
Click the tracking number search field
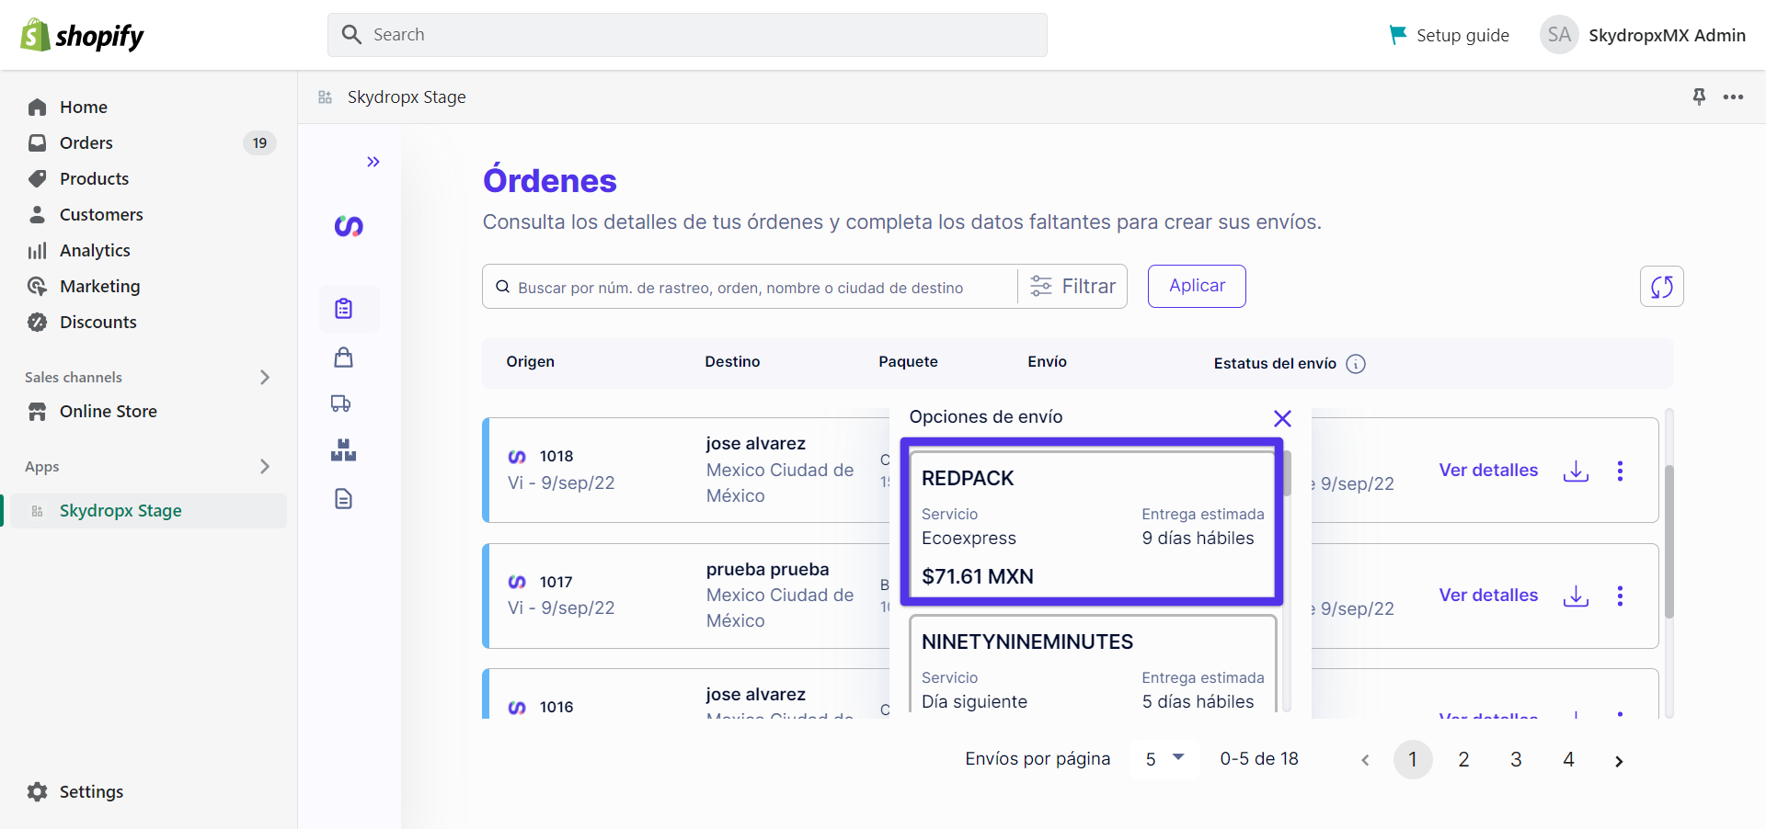click(x=750, y=288)
